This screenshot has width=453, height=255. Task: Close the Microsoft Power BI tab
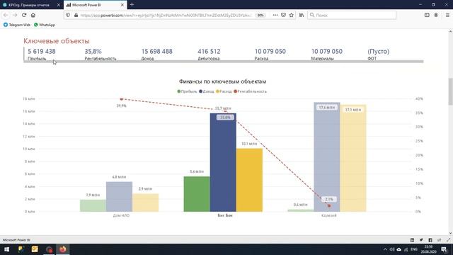(122, 5)
